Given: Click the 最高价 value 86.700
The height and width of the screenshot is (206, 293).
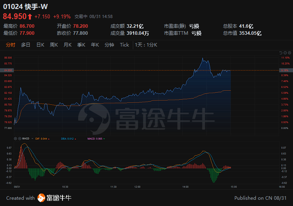Looking at the screenshot, I should (27, 26).
